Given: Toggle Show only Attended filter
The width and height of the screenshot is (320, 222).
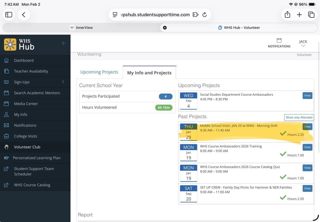Looking at the screenshot, I should [299, 117].
